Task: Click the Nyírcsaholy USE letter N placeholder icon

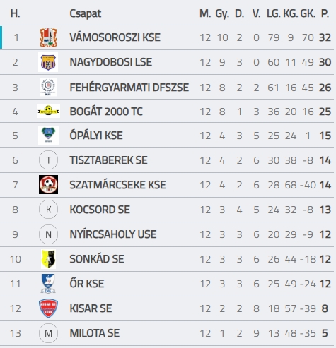Action: tap(48, 234)
